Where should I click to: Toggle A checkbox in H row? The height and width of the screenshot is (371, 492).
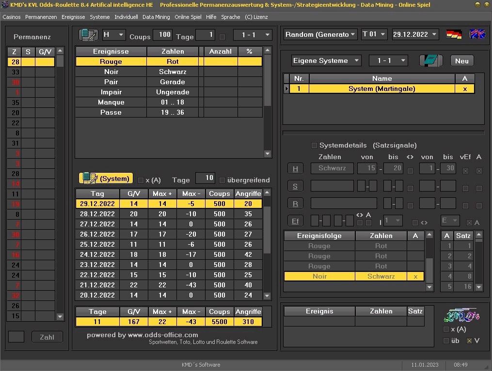pyautogui.click(x=479, y=171)
